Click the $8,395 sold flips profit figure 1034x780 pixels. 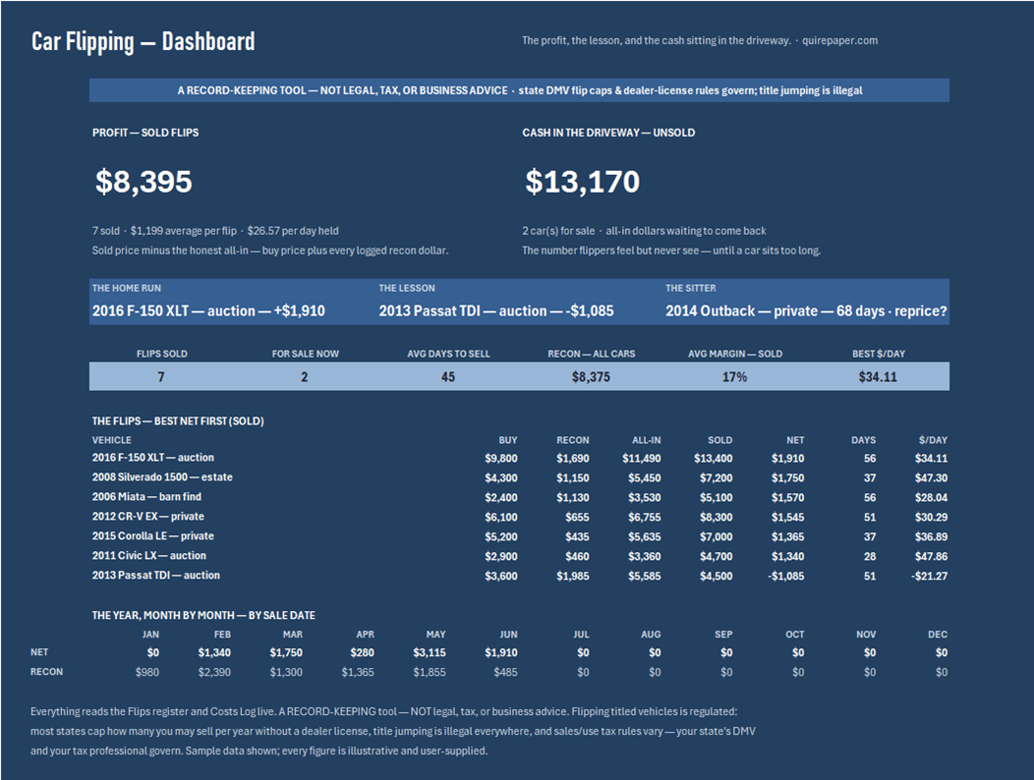click(x=144, y=182)
